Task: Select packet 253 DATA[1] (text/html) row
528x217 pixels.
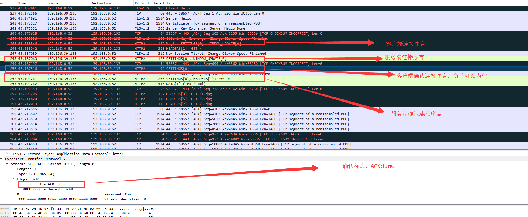Action: (x=264, y=84)
